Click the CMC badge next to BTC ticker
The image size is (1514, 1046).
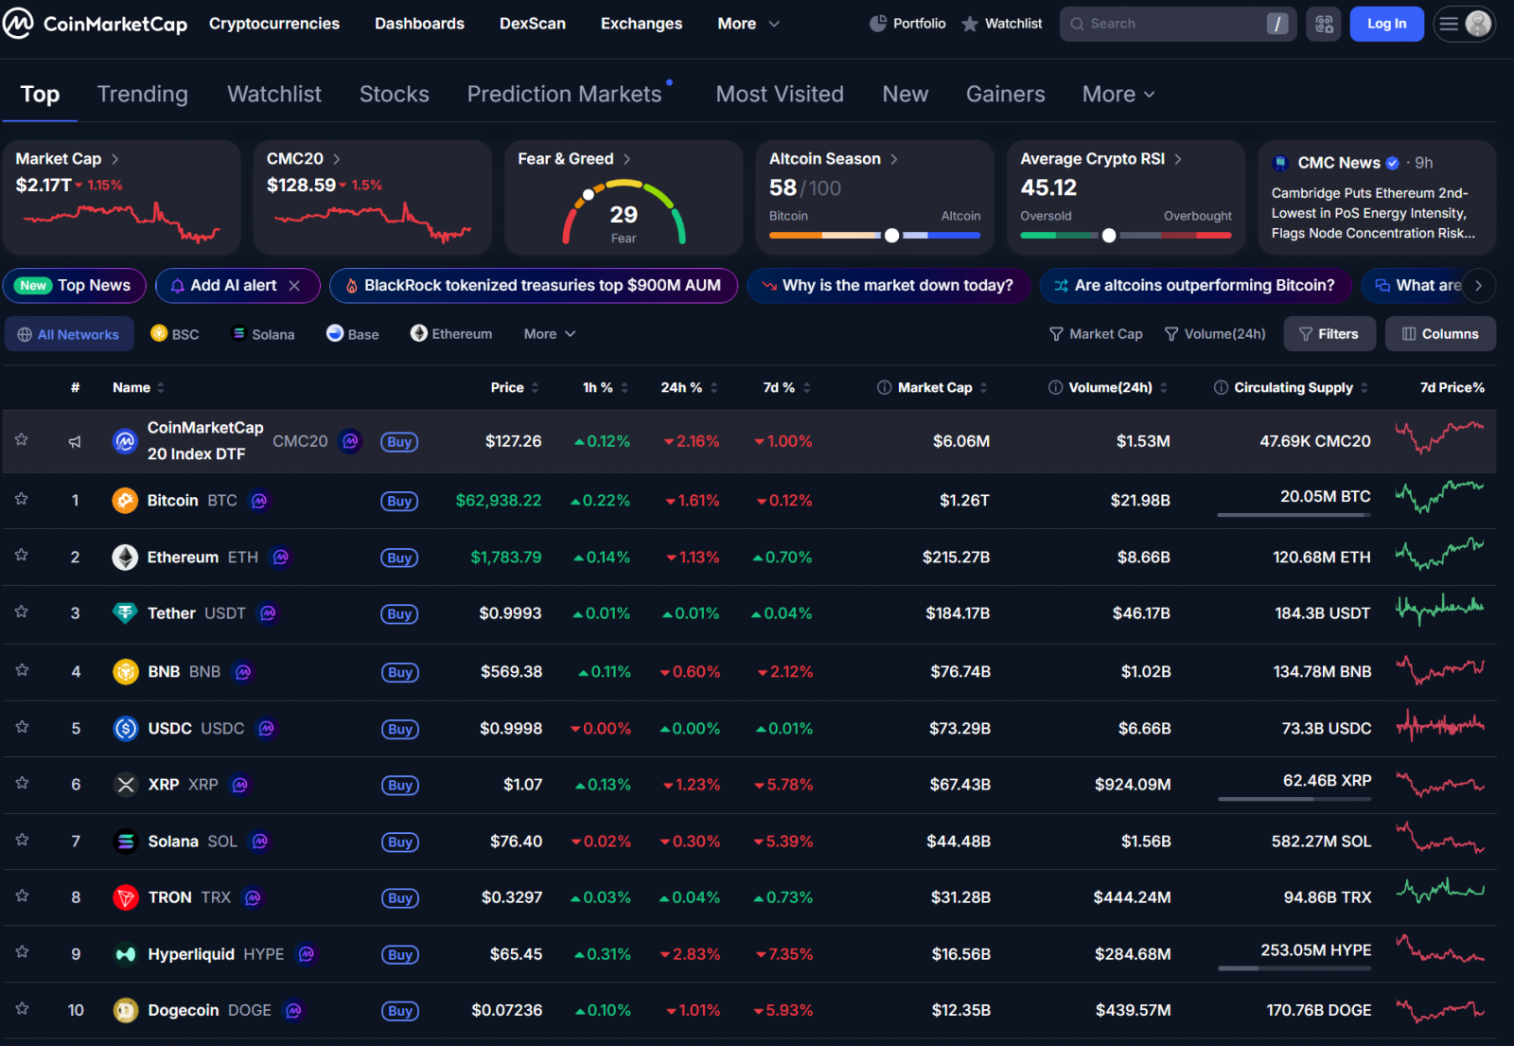259,501
